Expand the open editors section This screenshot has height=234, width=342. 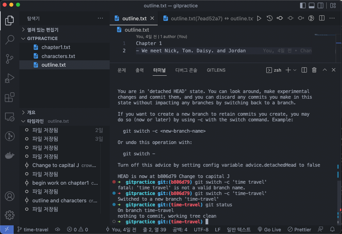[65, 30]
